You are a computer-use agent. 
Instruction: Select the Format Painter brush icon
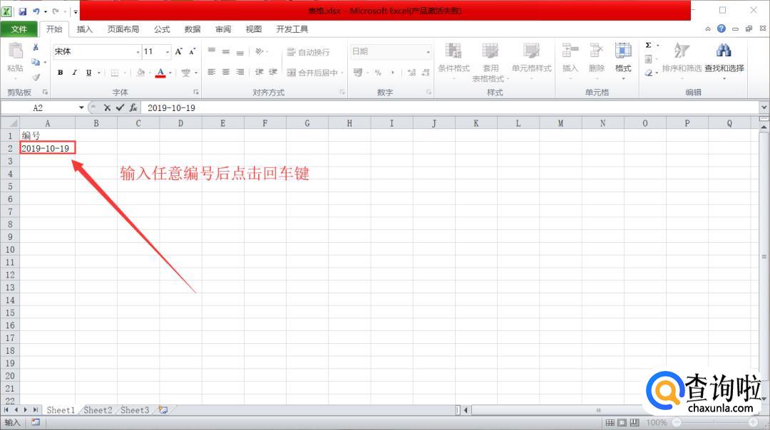pos(36,77)
